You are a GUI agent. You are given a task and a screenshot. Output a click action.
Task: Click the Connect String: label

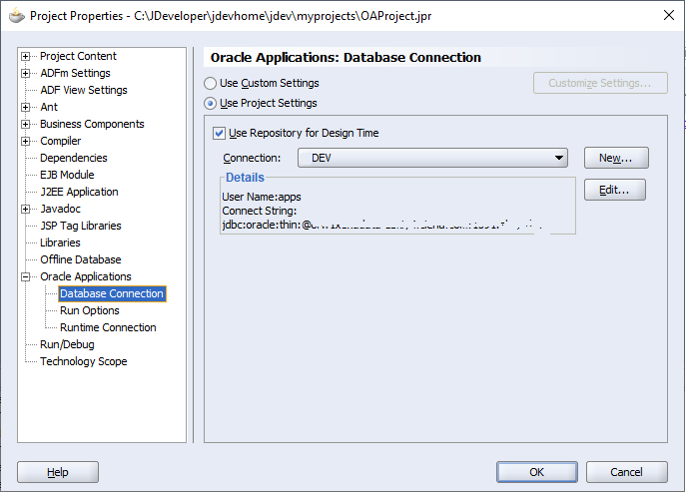point(260,211)
